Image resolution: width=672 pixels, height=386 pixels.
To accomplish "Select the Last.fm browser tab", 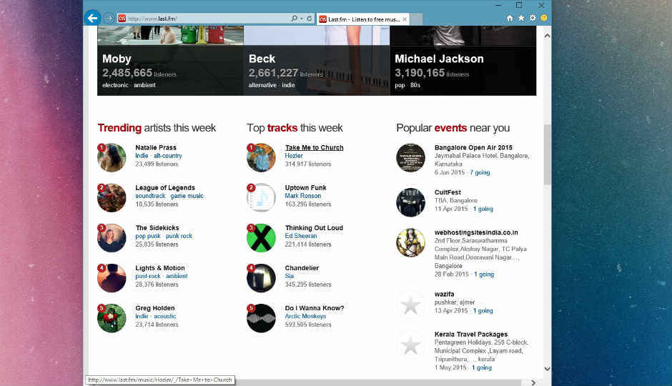I will tap(363, 19).
